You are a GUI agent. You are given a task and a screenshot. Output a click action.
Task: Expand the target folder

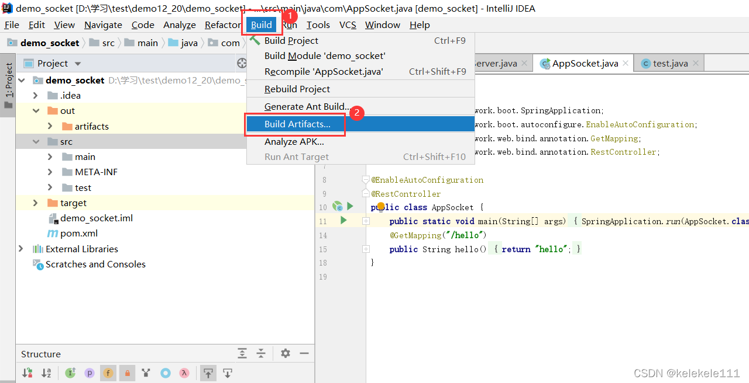36,203
